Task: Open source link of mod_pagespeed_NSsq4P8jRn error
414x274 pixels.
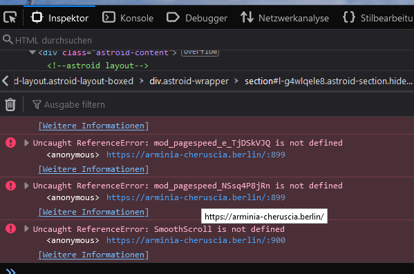Action: (196, 197)
